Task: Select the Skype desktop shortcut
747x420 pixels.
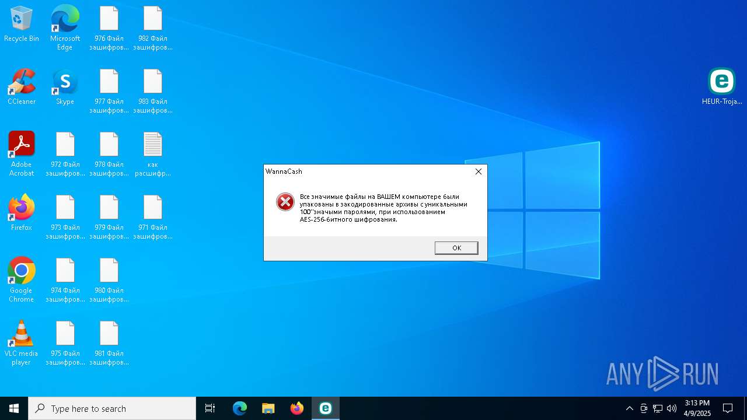Action: click(65, 87)
